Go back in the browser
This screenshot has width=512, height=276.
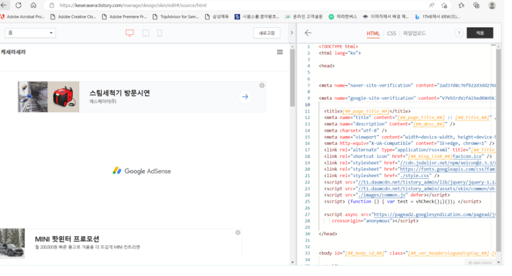(3, 5)
